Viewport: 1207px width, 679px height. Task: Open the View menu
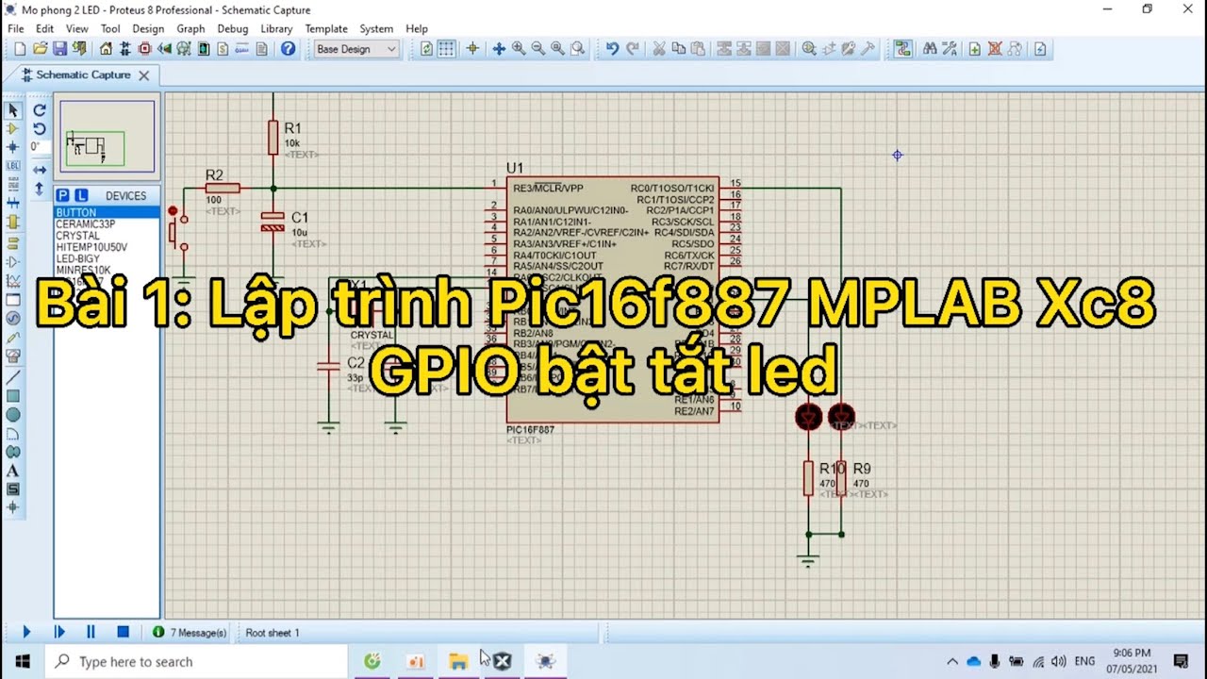[x=77, y=28]
